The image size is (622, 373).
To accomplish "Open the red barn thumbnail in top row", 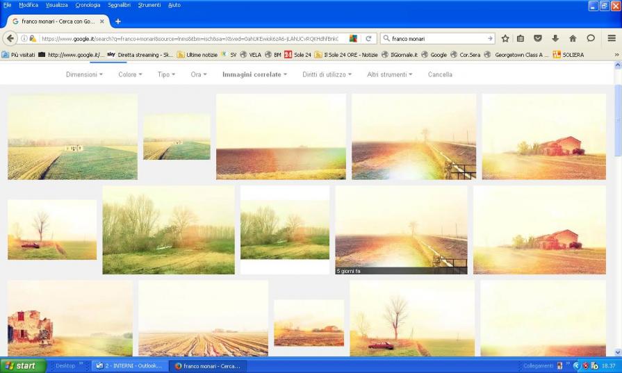I will tap(543, 136).
